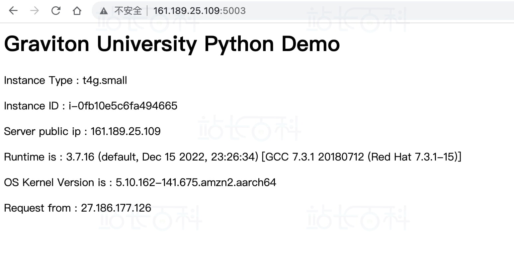Click the not-secure warning triangle icon
The image size is (514, 262).
click(x=104, y=11)
